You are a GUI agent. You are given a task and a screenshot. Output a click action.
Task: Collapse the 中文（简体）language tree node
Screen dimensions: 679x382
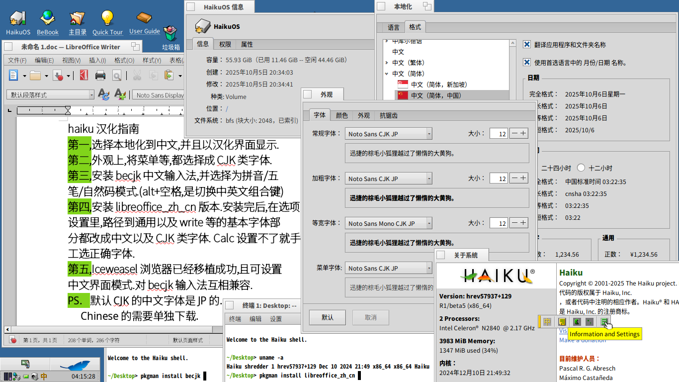pyautogui.click(x=387, y=74)
